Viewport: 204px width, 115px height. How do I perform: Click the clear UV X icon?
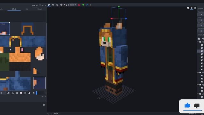(x=25, y=93)
